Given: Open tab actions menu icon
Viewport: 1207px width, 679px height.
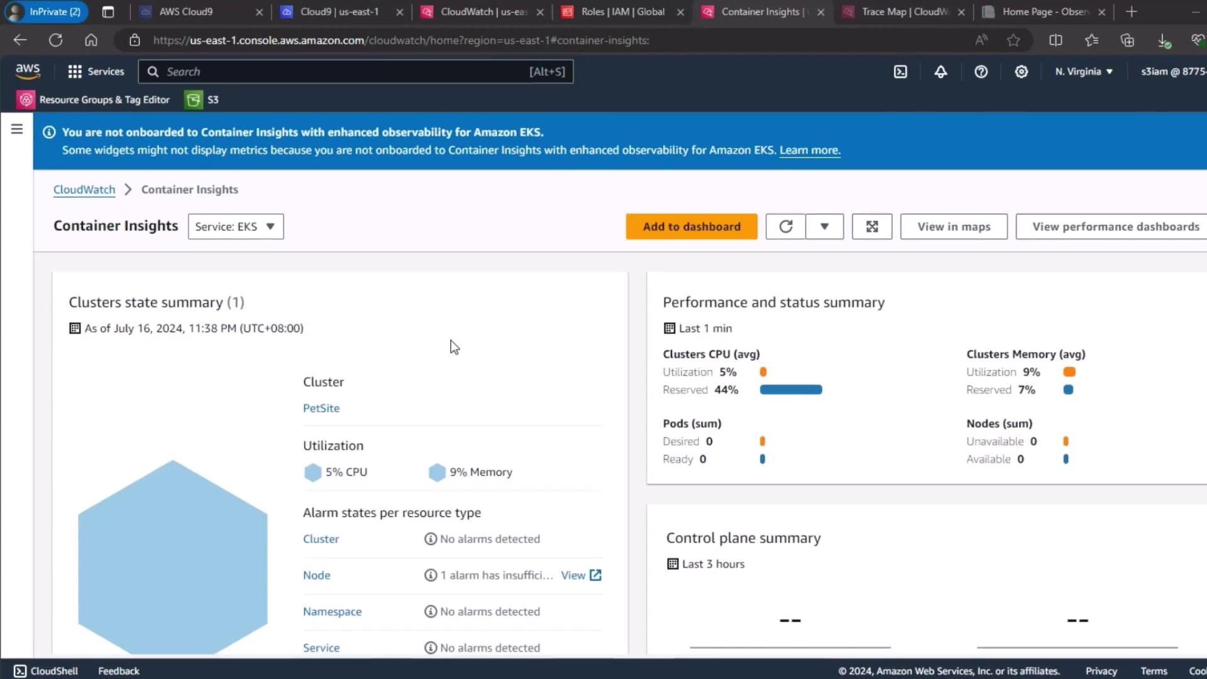Looking at the screenshot, I should coord(108,11).
